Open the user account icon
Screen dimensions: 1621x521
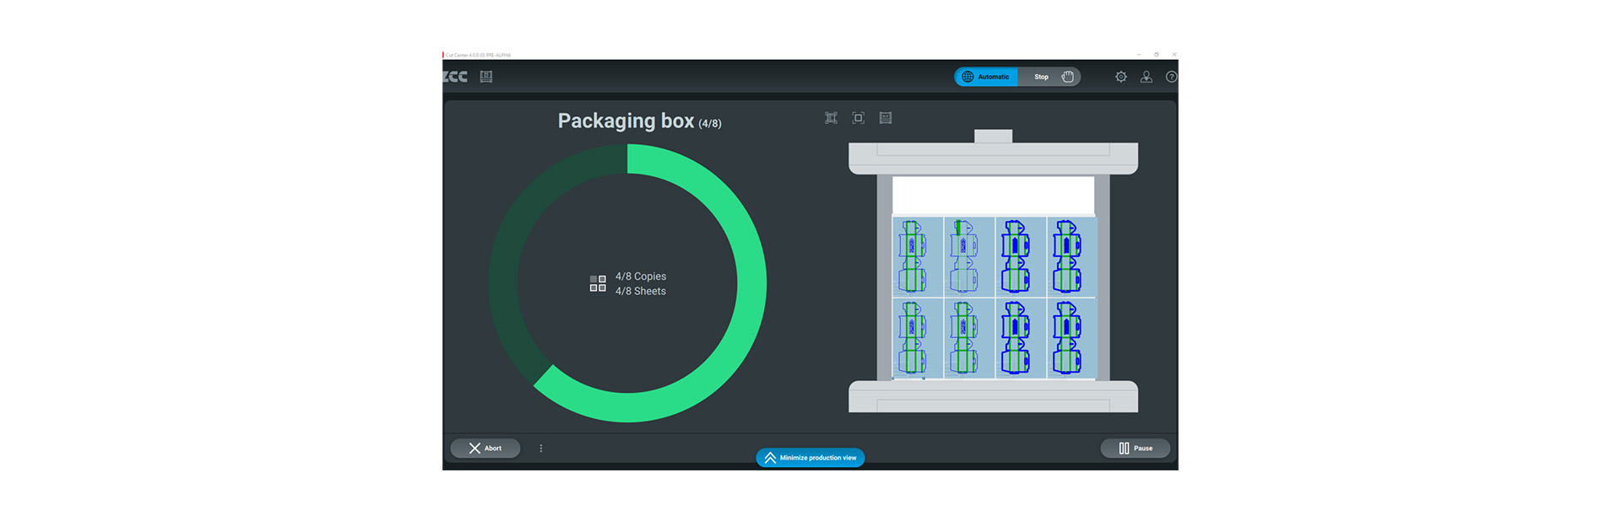coord(1147,77)
